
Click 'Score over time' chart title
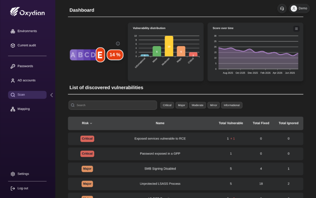tap(223, 28)
